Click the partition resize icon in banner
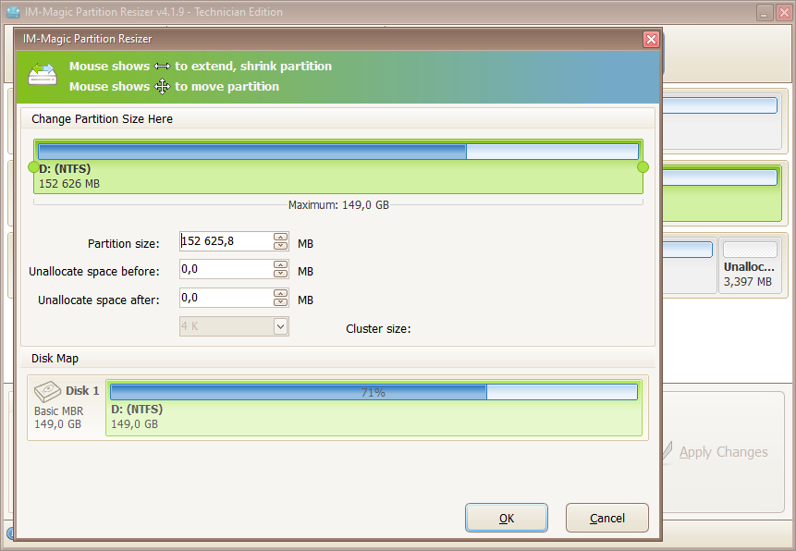796x551 pixels. click(x=43, y=74)
